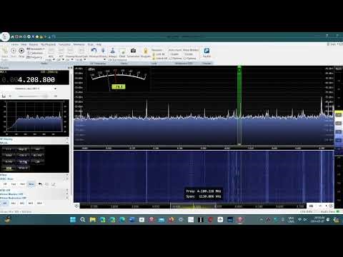Click the Float window icon
Viewport: 343px width, 257px height.
[x=122, y=52]
